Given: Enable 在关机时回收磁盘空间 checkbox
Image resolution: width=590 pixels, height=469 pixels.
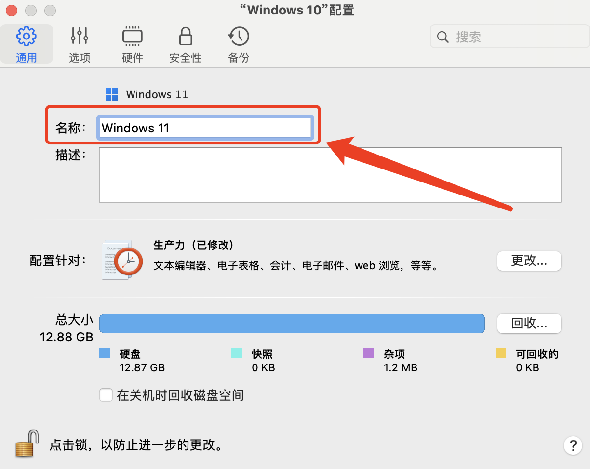Looking at the screenshot, I should (106, 395).
